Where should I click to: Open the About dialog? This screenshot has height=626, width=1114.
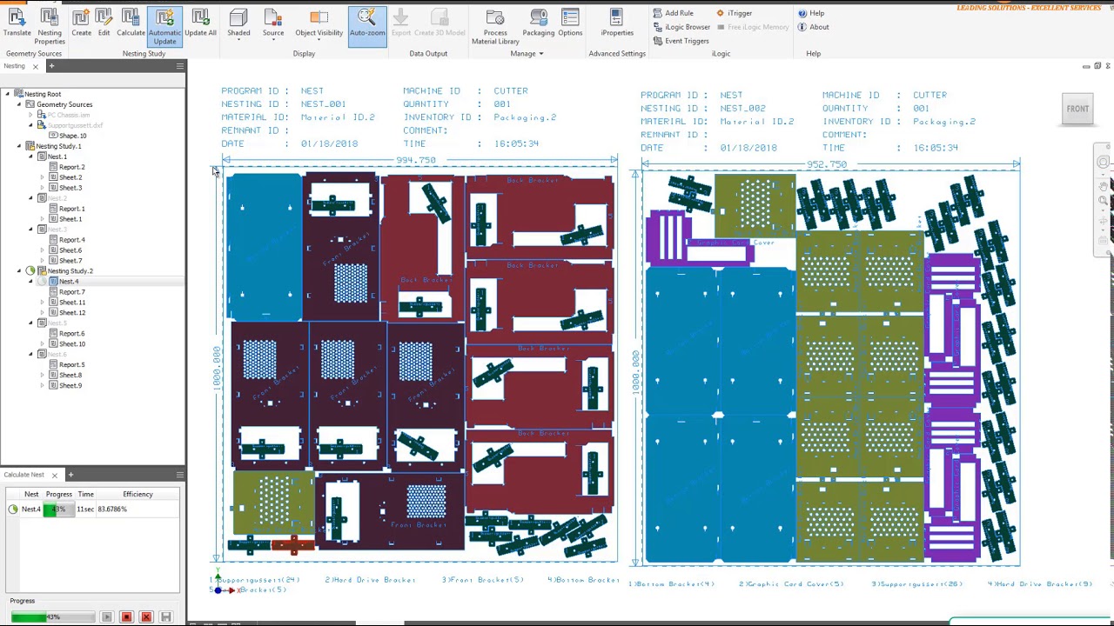[x=814, y=27]
